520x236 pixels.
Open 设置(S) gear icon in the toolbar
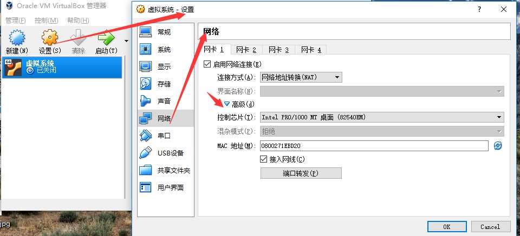[x=50, y=37]
